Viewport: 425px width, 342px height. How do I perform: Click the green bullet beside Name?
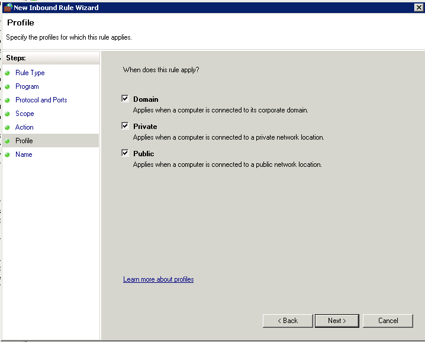tap(7, 154)
